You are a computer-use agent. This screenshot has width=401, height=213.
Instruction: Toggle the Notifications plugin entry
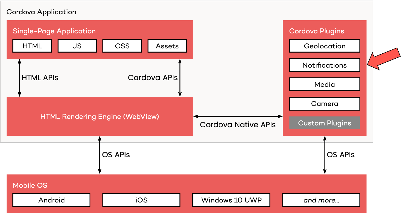click(324, 65)
